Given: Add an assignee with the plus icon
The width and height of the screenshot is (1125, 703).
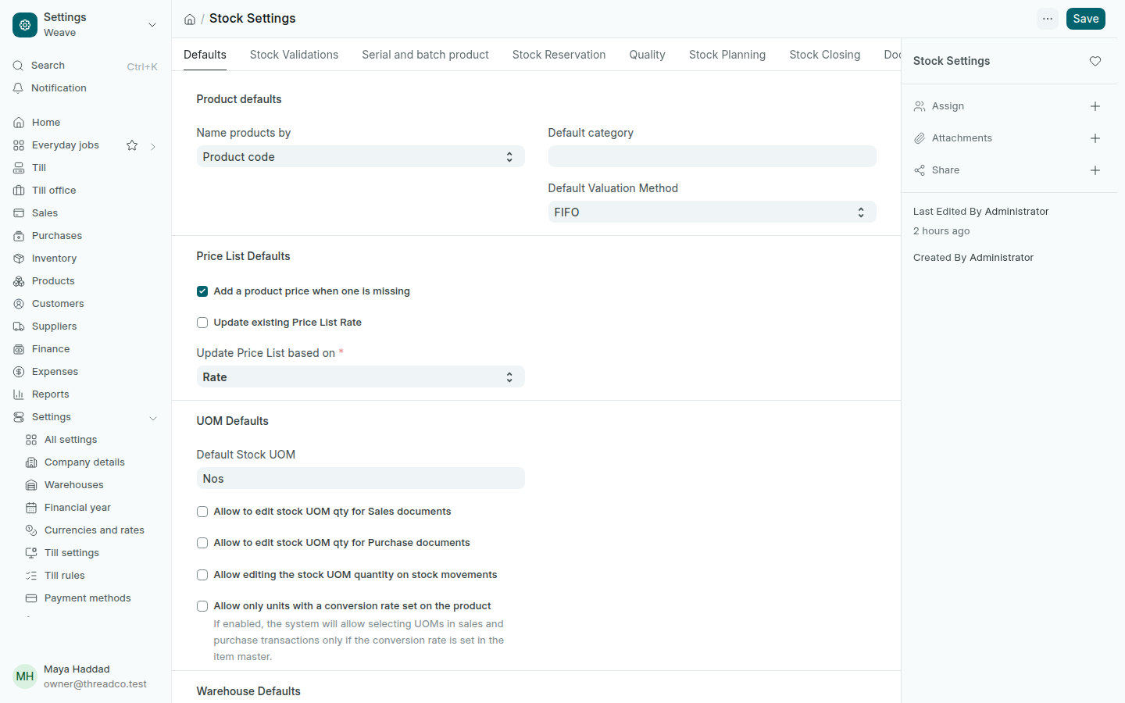Looking at the screenshot, I should [1095, 106].
